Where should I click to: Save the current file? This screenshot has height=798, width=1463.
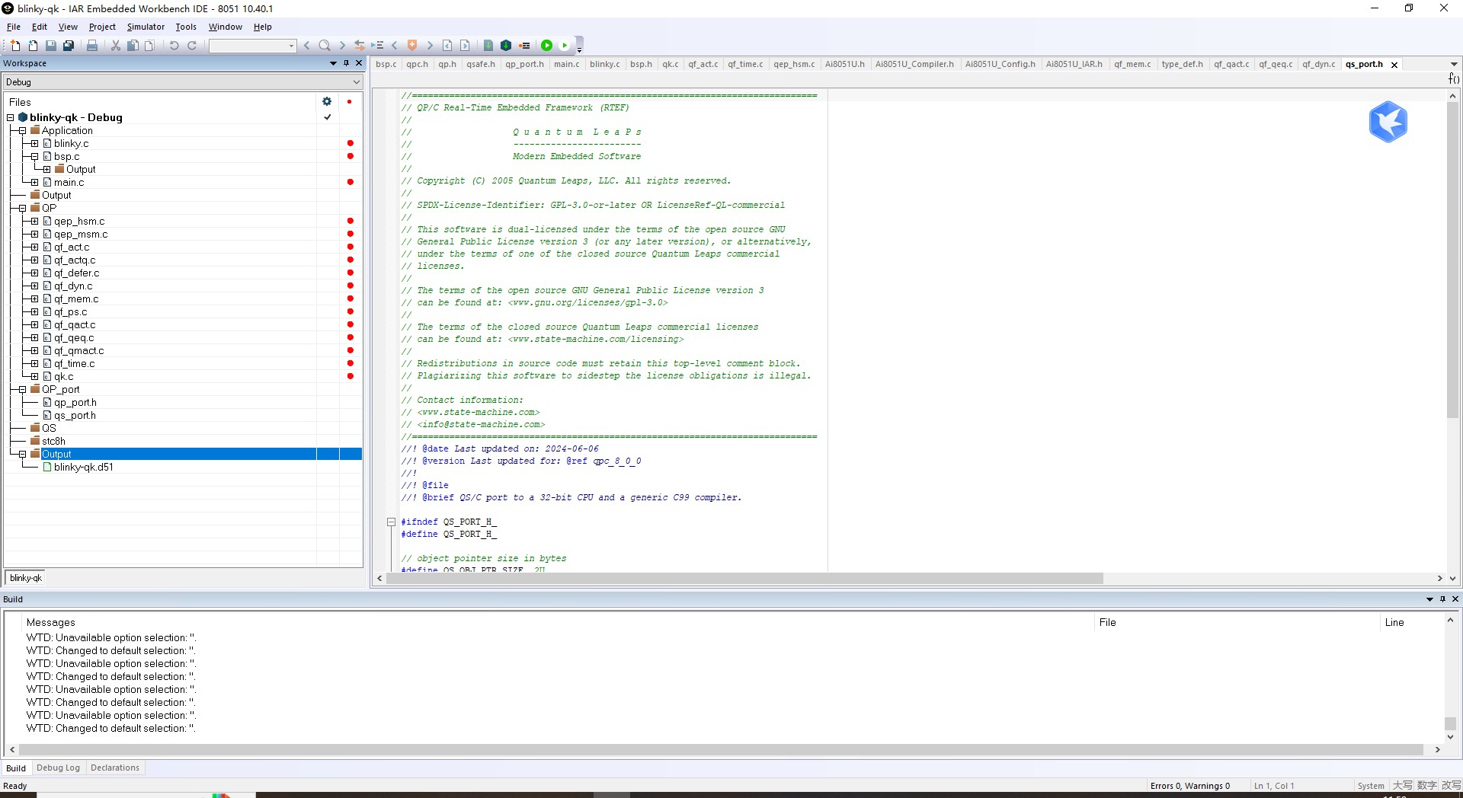[x=51, y=46]
